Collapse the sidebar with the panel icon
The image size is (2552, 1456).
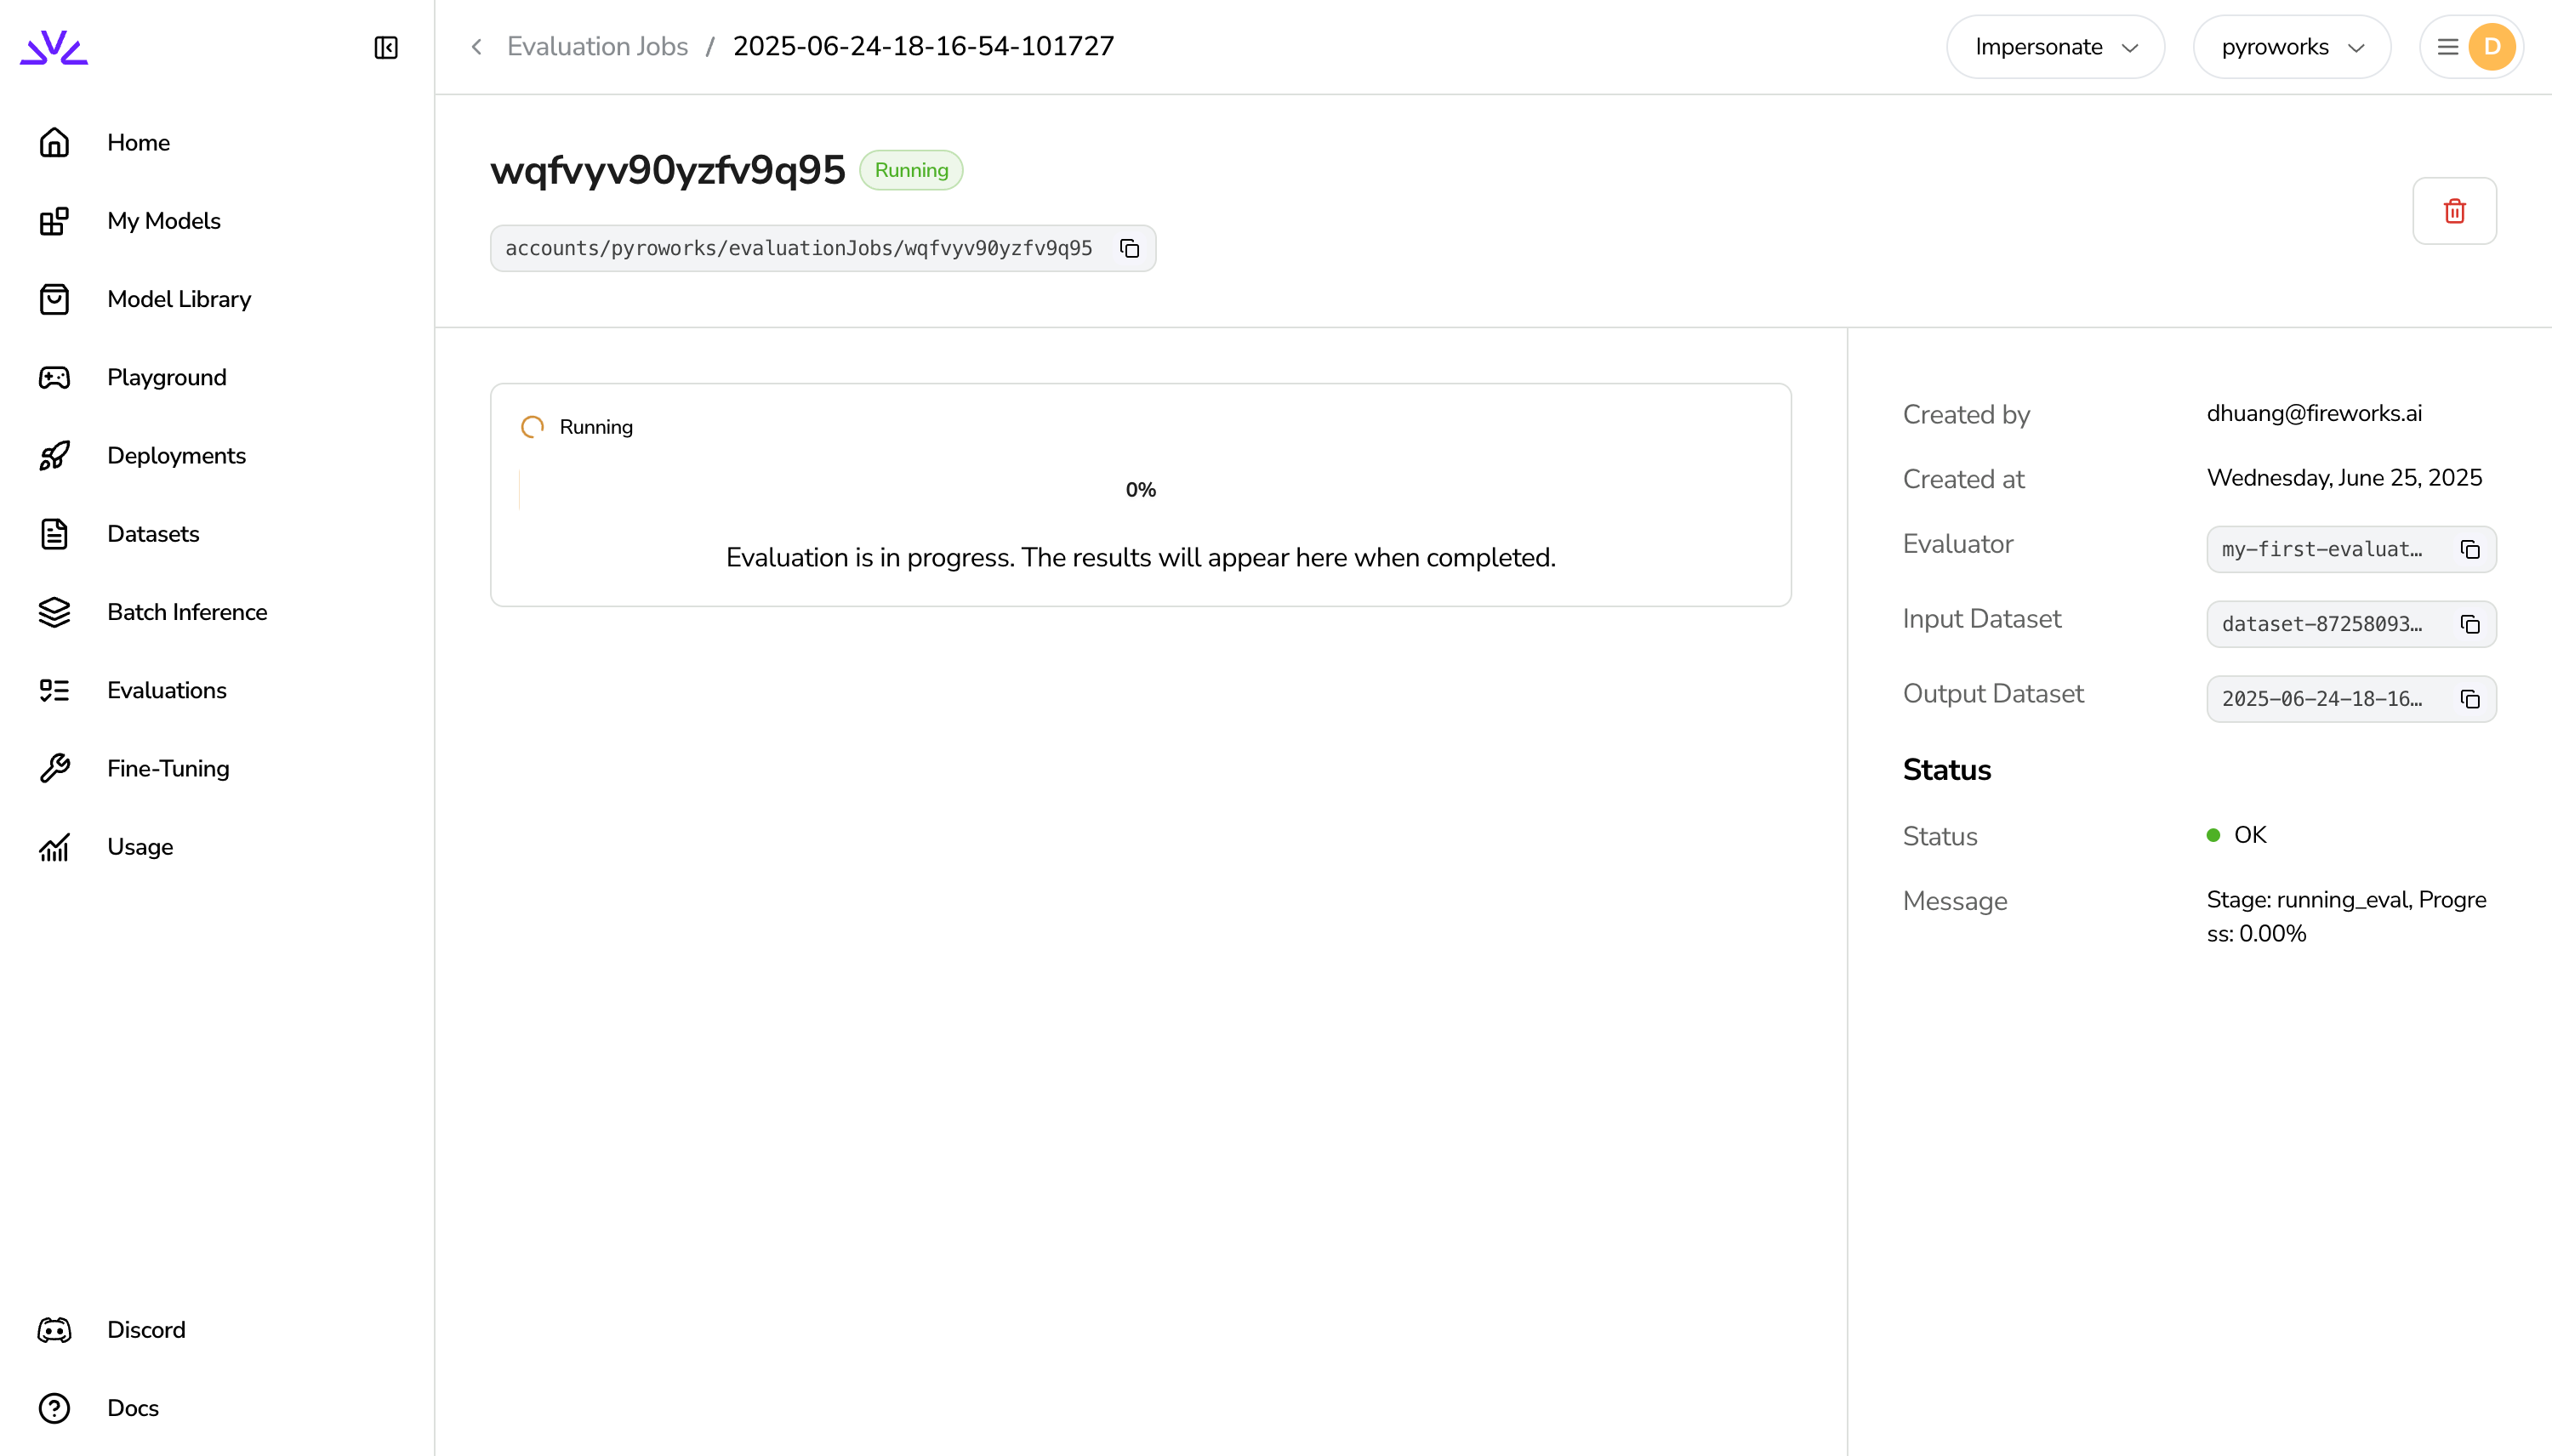coord(386,47)
